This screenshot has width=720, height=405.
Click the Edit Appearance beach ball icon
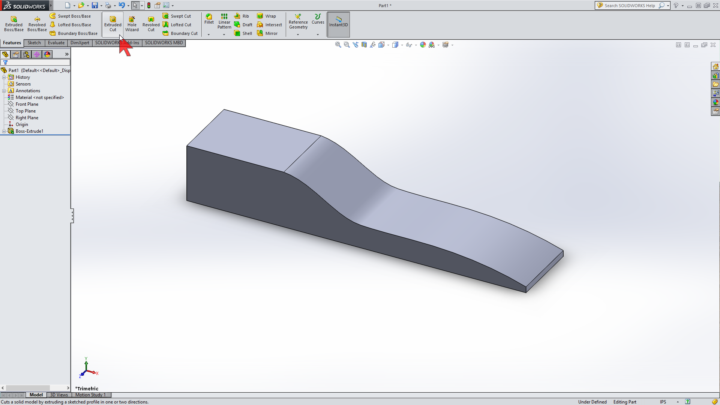tap(423, 45)
